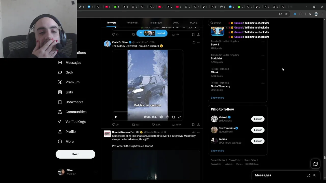Open Grok explain icon on Zack D. Films post
Screen dimensions: 326x183
(x=194, y=42)
